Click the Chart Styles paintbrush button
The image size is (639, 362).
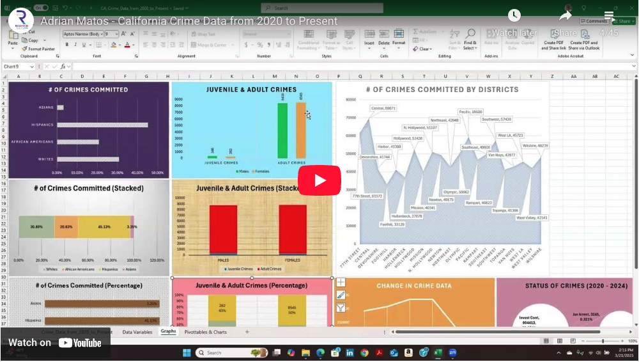[x=341, y=295]
